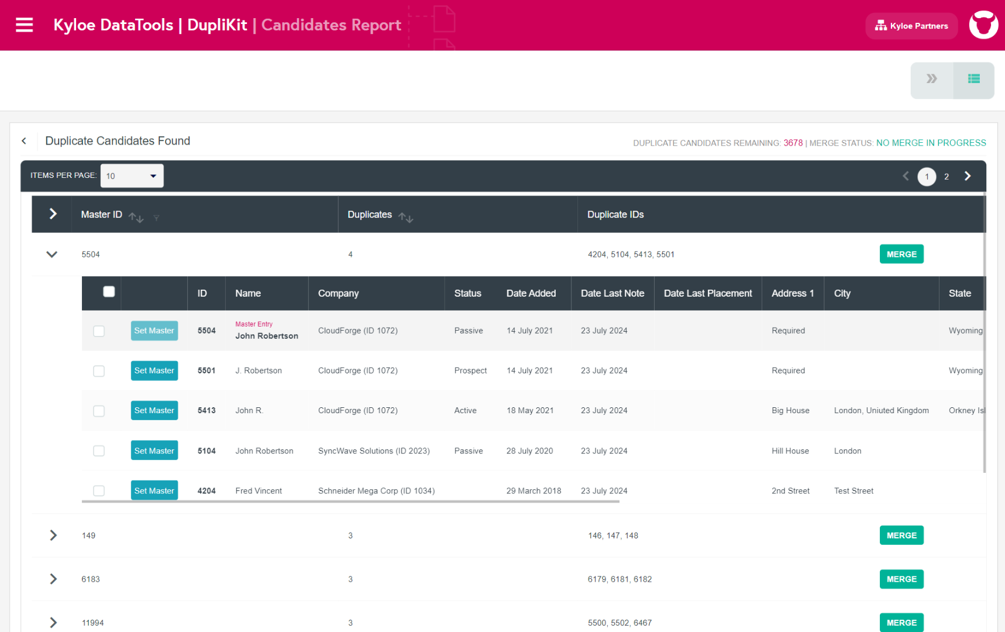Check the box for J. Robertson row
This screenshot has height=632, width=1005.
tap(99, 371)
